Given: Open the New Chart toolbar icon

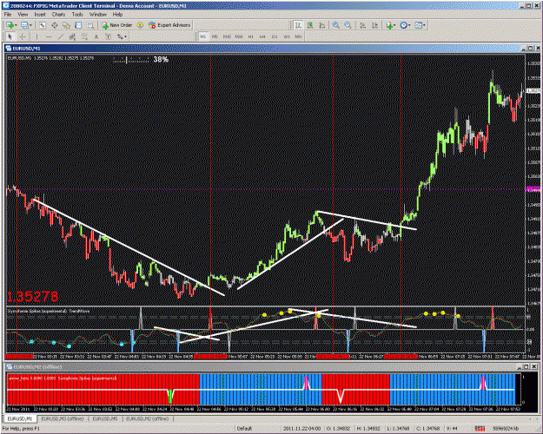Looking at the screenshot, I should point(10,25).
